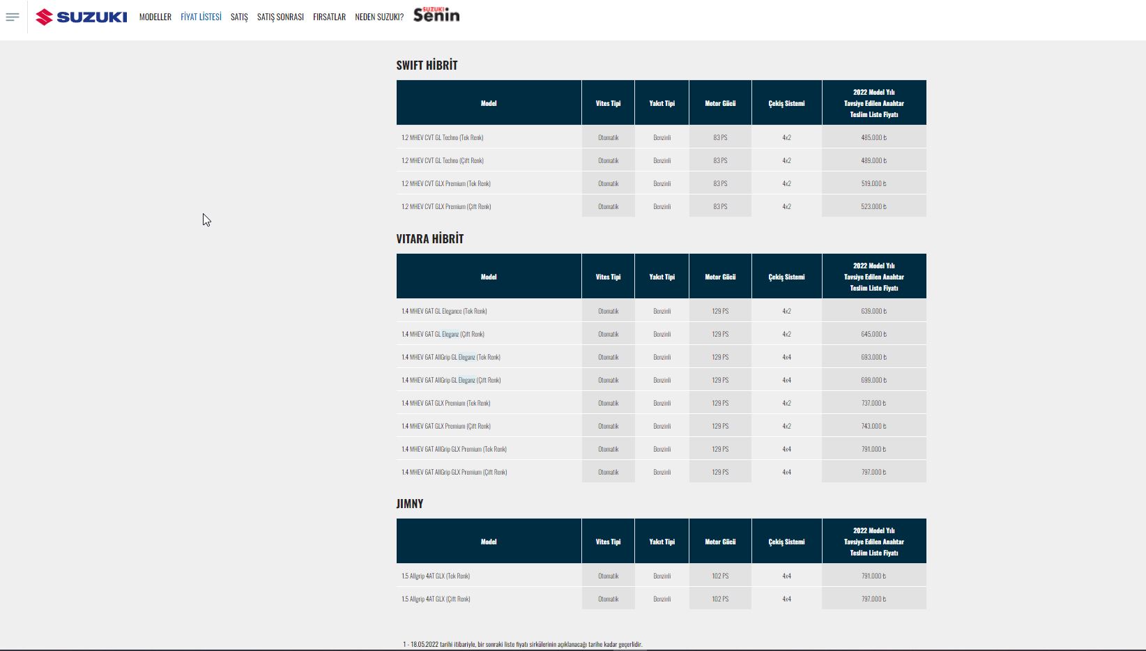Open the FİYAT LİSTESİ menu item
This screenshot has height=651, width=1146.
(201, 17)
